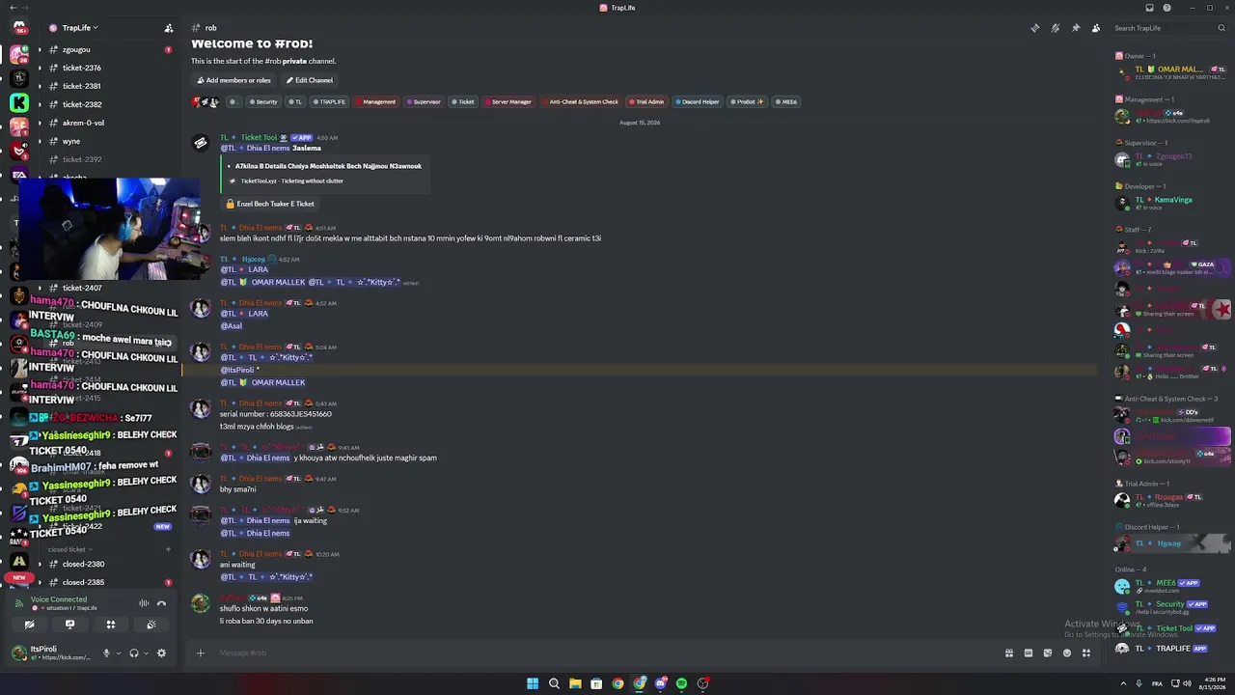The width and height of the screenshot is (1235, 695).
Task: Click the search magnifier in Search TrapLife
Action: pyautogui.click(x=1221, y=28)
